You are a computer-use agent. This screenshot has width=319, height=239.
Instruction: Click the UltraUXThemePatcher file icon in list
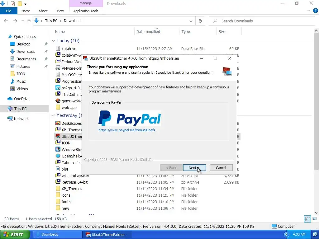click(x=58, y=136)
